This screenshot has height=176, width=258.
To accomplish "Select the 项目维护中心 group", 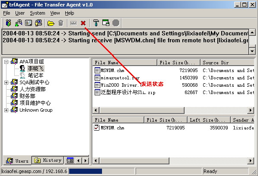I will [x=35, y=103].
